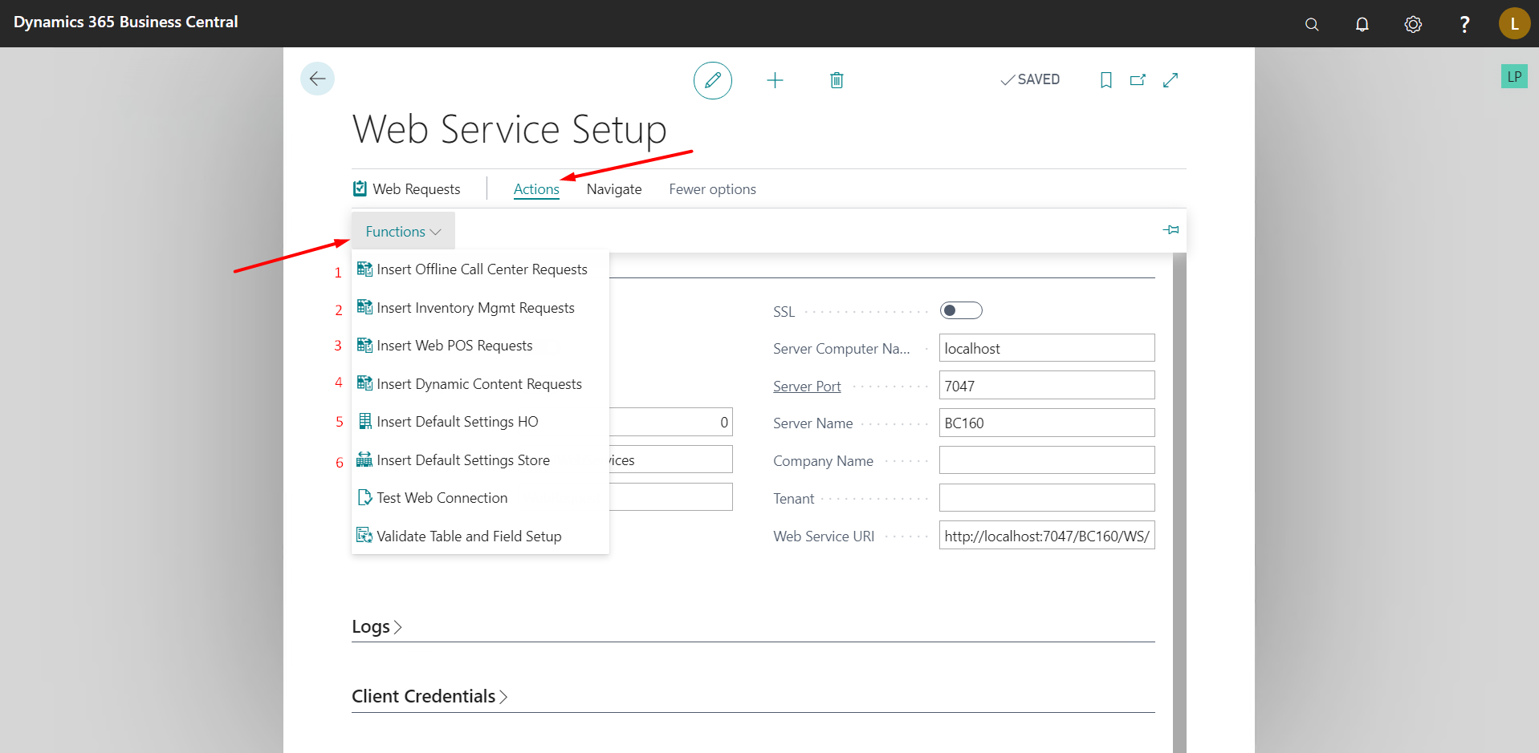Viewport: 1539px width, 753px height.
Task: Run Test Web Connection
Action: coord(480,498)
